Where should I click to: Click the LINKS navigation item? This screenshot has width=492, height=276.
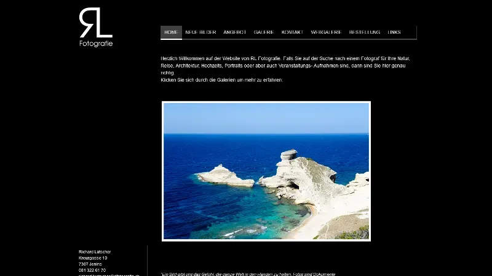(x=394, y=33)
